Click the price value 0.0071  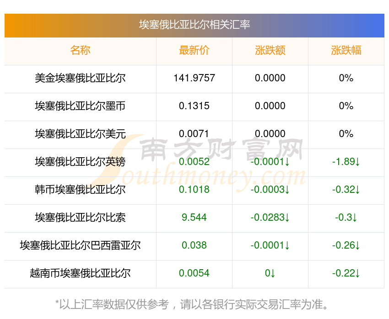194,134
